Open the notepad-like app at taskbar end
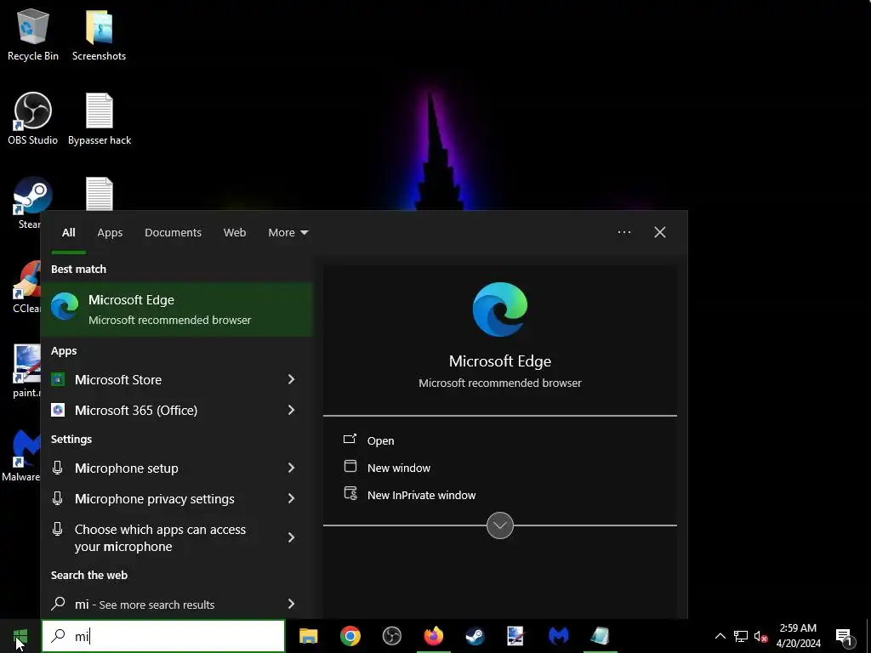 coord(600,636)
